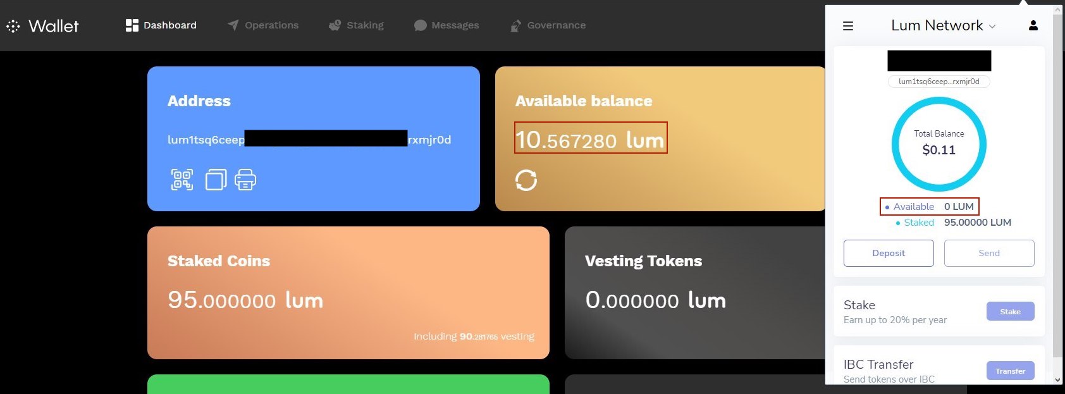
Task: Click the Stake button
Action: pos(1011,311)
